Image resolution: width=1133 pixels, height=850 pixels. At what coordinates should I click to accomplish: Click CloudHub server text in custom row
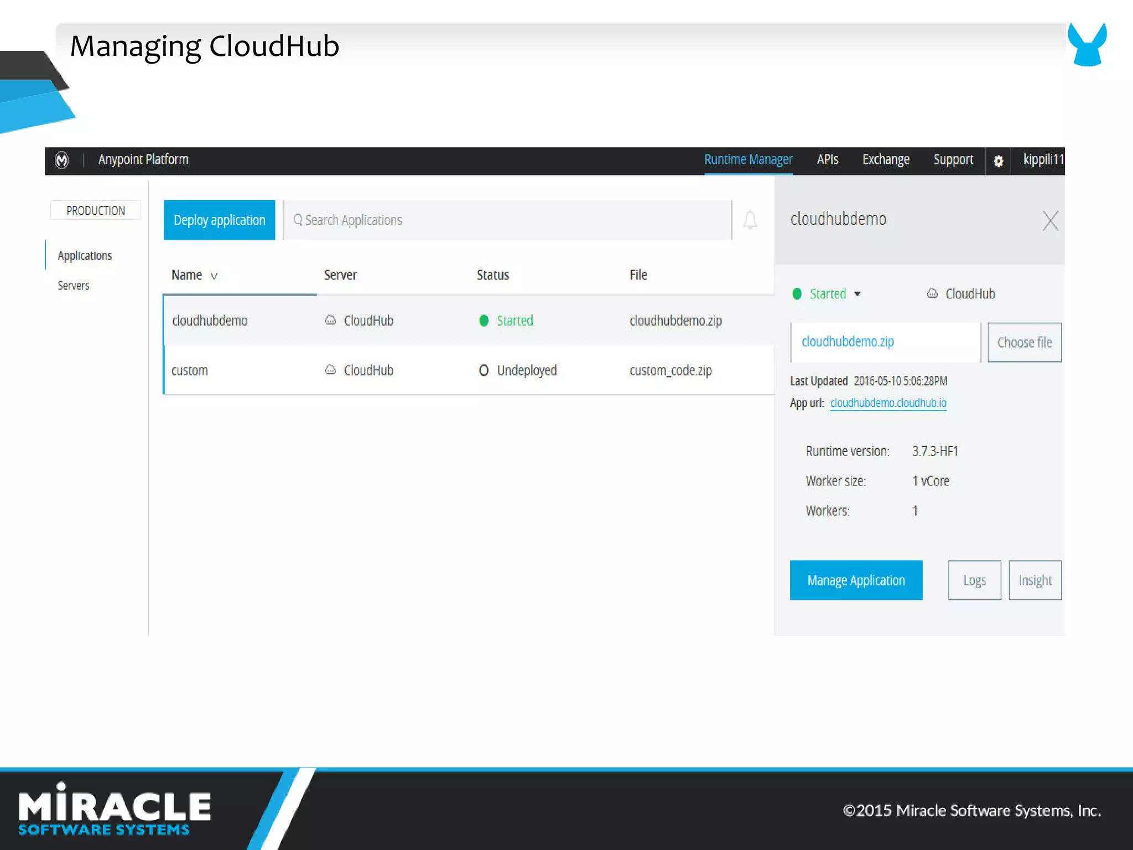[x=368, y=370]
